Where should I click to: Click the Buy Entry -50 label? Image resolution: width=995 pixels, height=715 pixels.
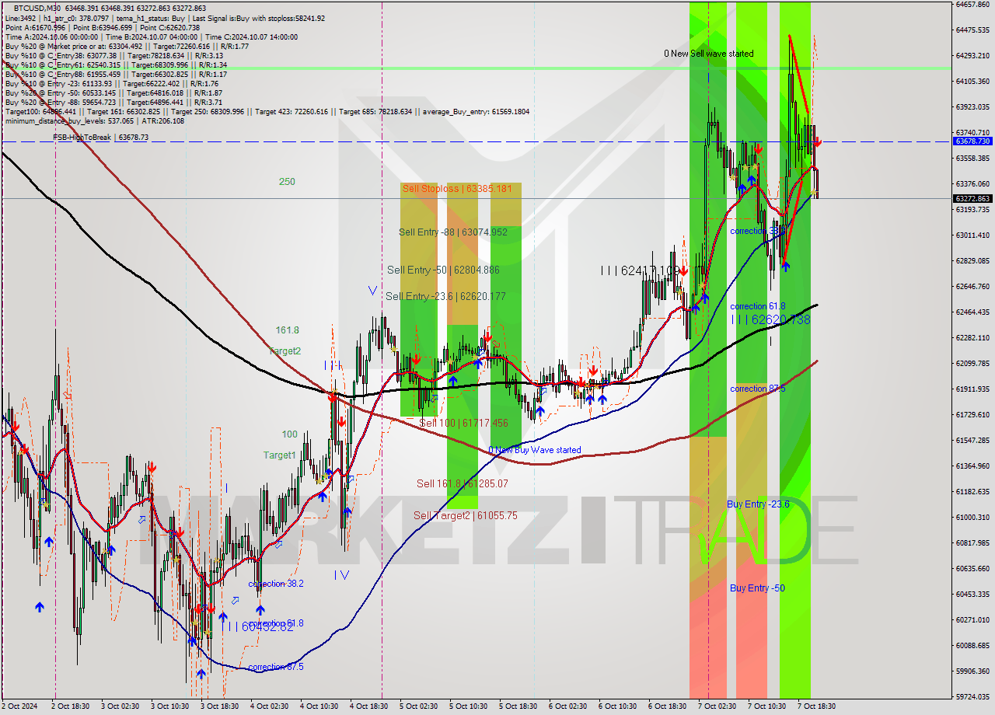pos(757,588)
